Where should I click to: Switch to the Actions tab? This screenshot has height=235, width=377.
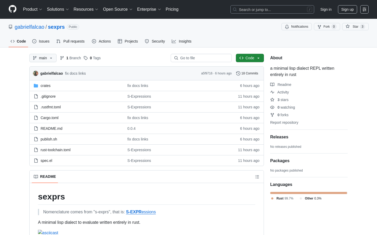click(101, 41)
